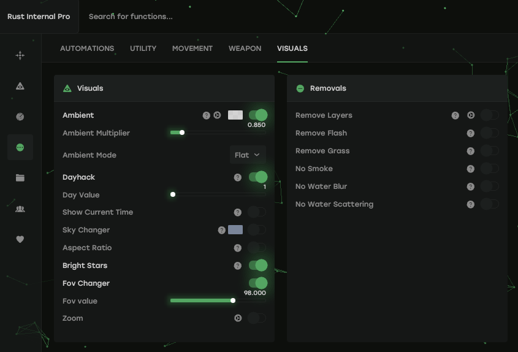Click the Visuals panel header eye icon

pos(67,88)
